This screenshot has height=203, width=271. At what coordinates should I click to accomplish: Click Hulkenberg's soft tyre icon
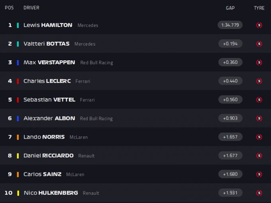259,193
